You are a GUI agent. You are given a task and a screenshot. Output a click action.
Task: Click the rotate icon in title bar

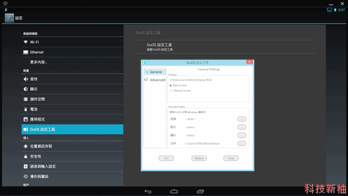(x=5, y=3)
